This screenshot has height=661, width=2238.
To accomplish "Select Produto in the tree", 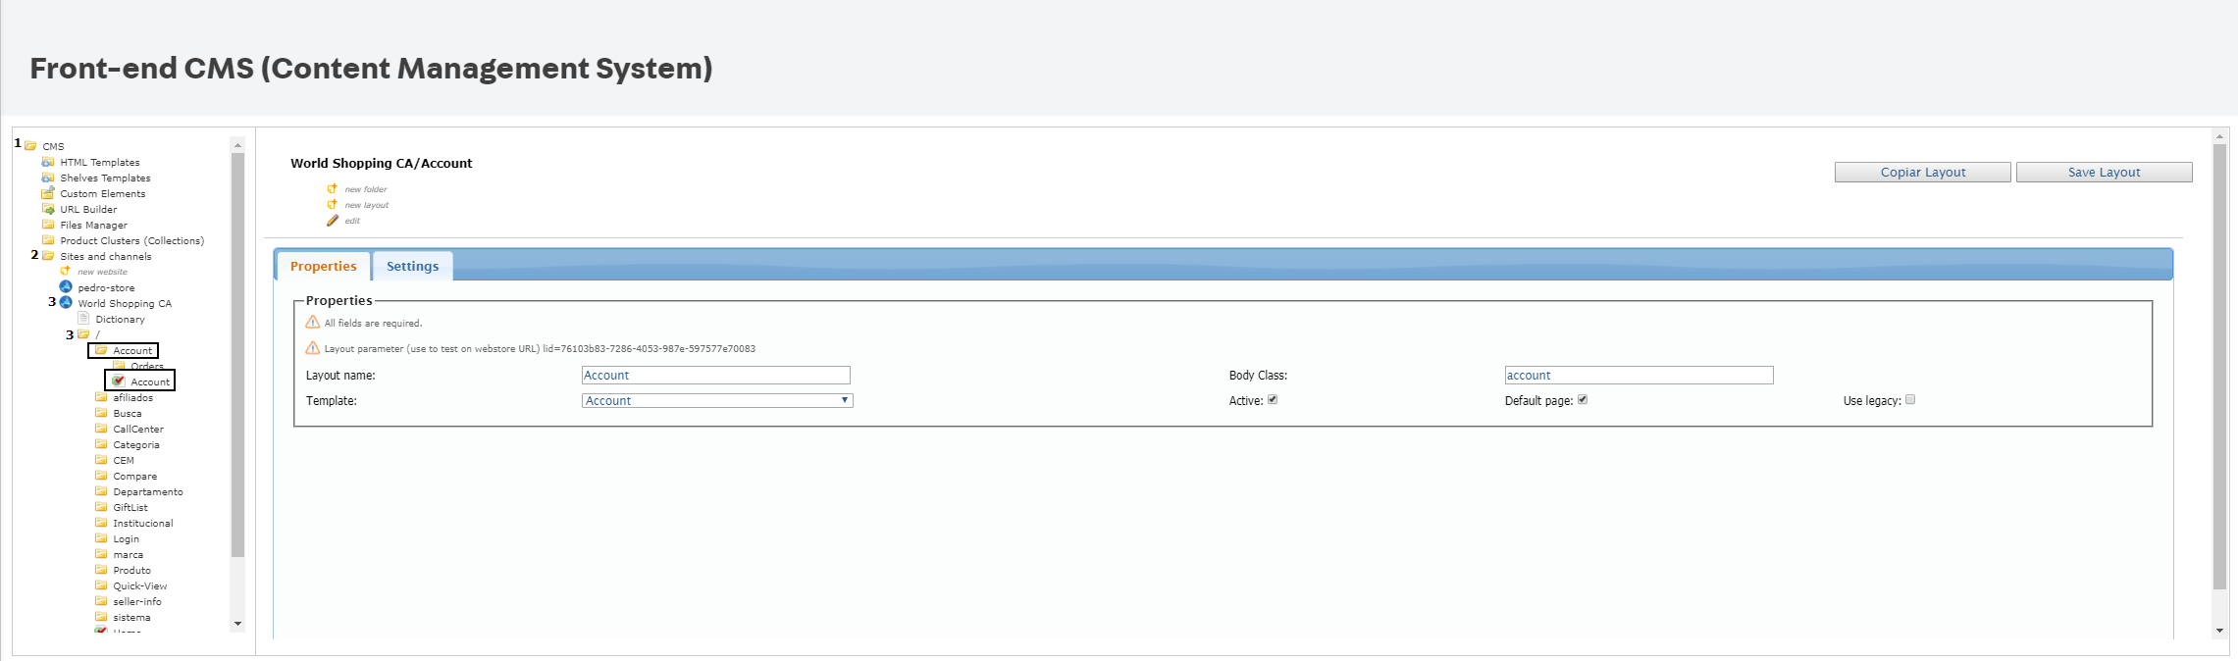I will (132, 570).
